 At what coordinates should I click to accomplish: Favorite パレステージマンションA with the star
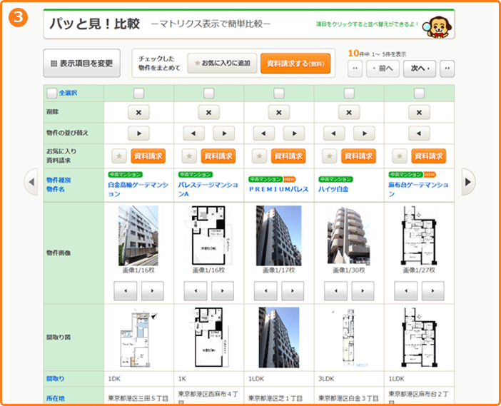coord(189,156)
